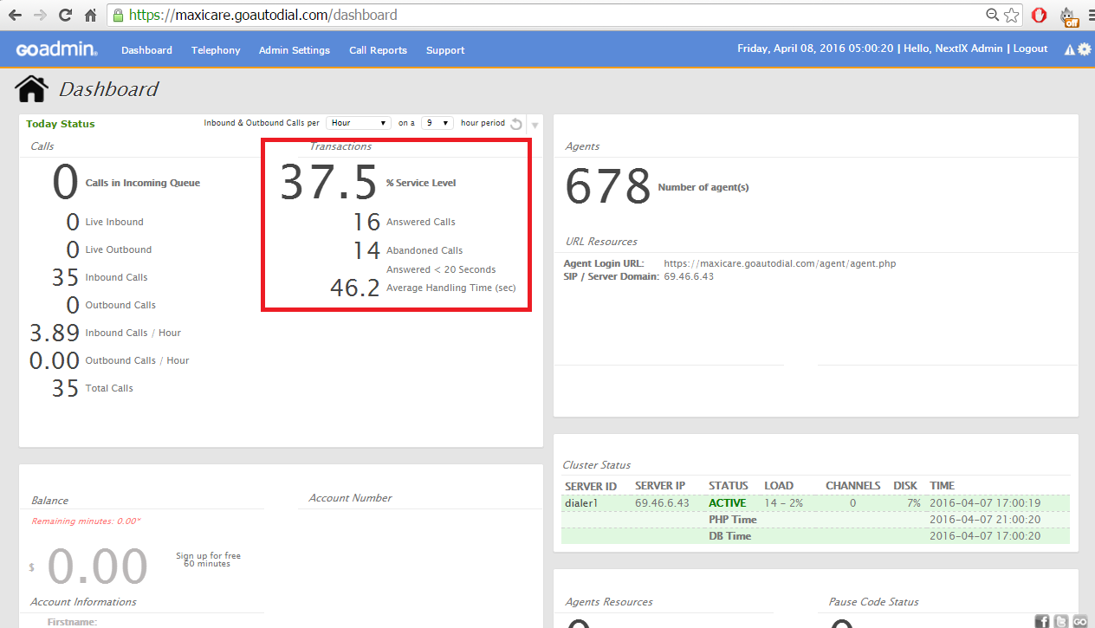The height and width of the screenshot is (628, 1095).
Task: Click the DB Time row label
Action: [730, 536]
